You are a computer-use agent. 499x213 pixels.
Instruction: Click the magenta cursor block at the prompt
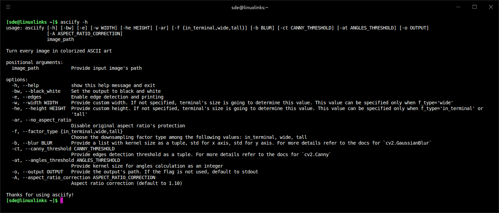(62, 200)
